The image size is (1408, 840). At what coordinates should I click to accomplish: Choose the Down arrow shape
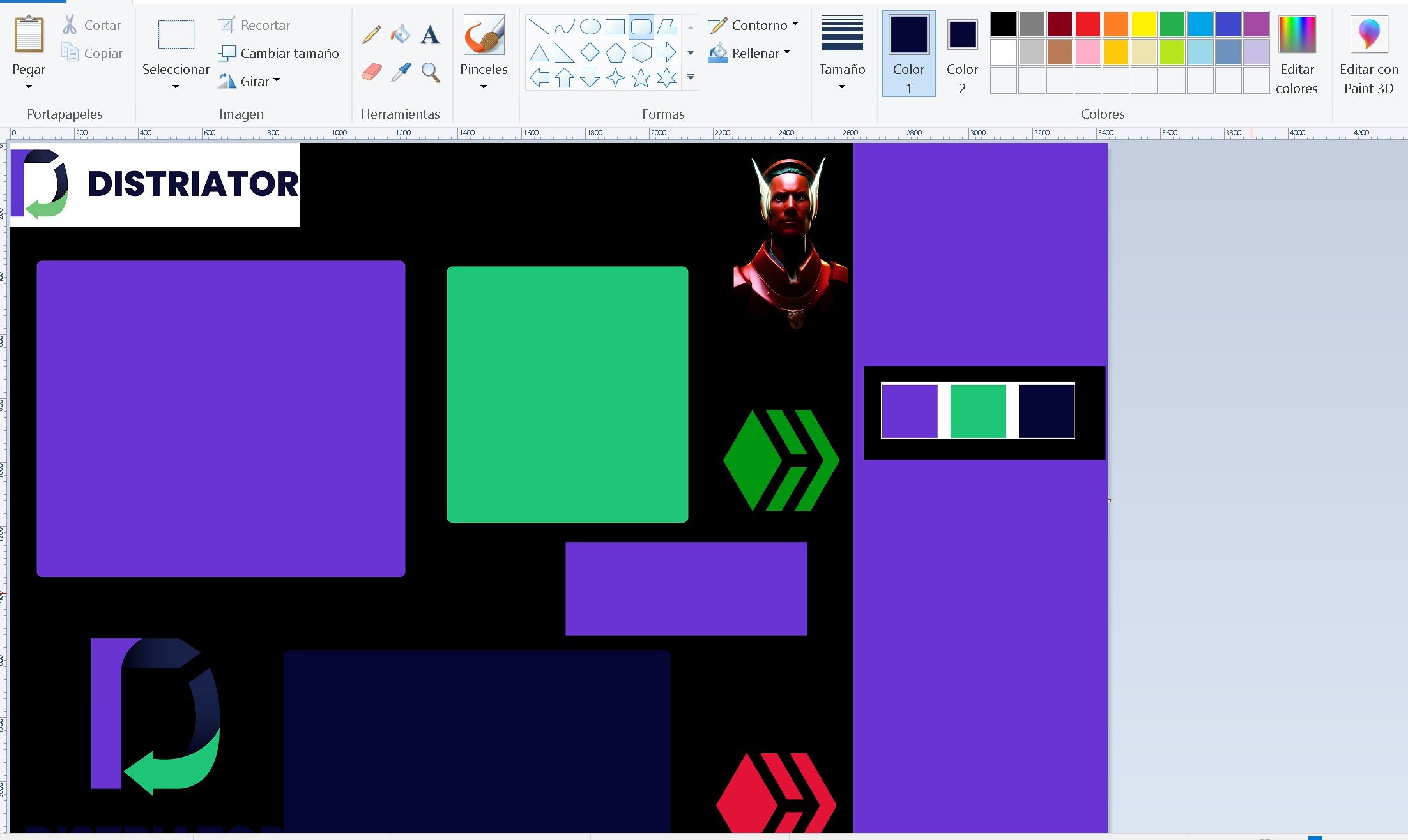(x=590, y=78)
